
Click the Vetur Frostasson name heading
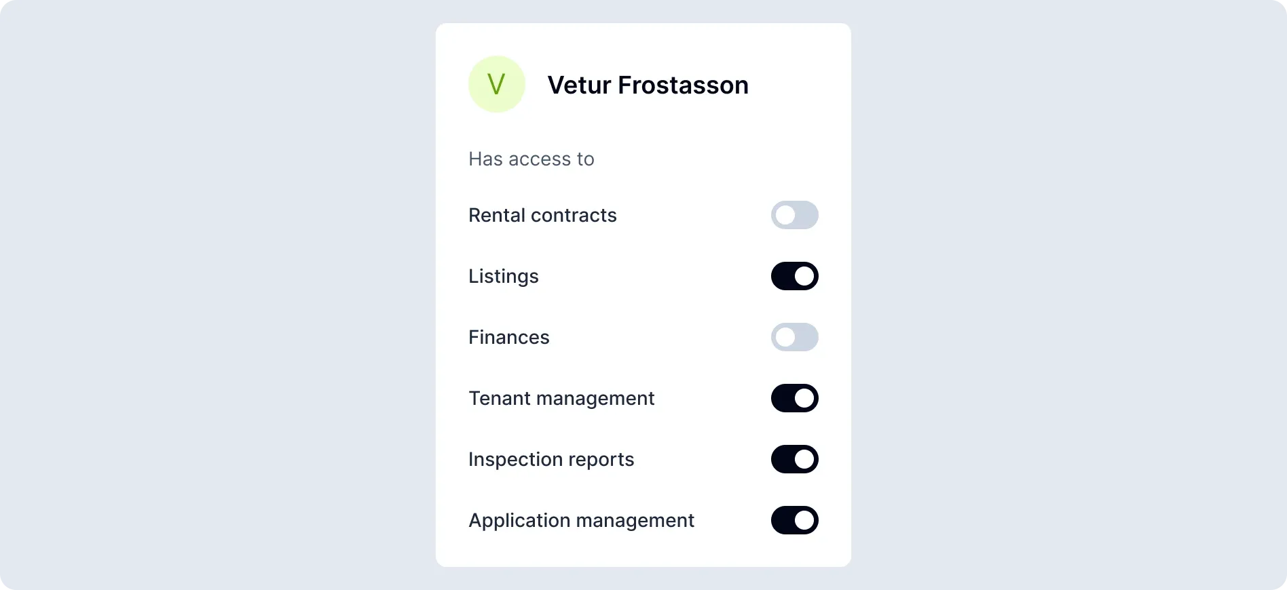point(648,85)
